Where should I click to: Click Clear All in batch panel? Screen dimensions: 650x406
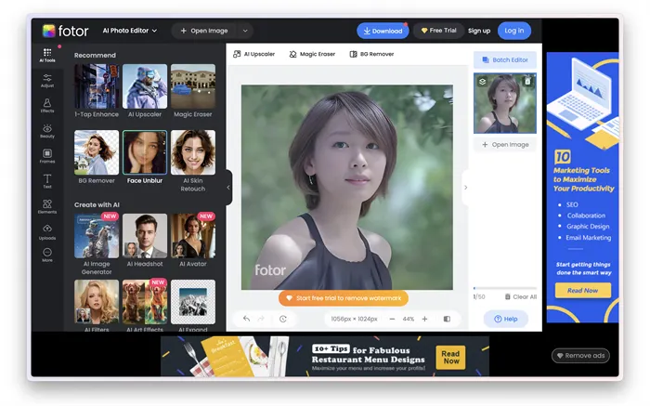tap(521, 296)
